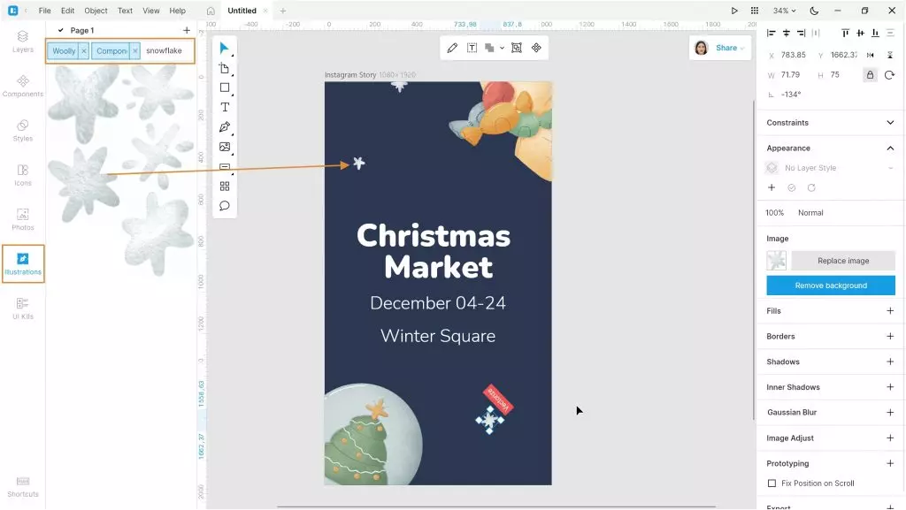The width and height of the screenshot is (906, 510).
Task: Edit the X position field
Action: point(794,55)
